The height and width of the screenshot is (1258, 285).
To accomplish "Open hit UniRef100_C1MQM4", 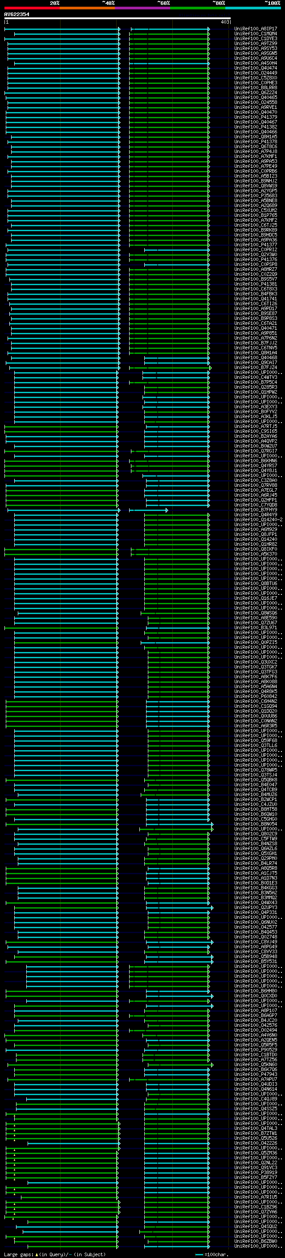I will [x=256, y=34].
